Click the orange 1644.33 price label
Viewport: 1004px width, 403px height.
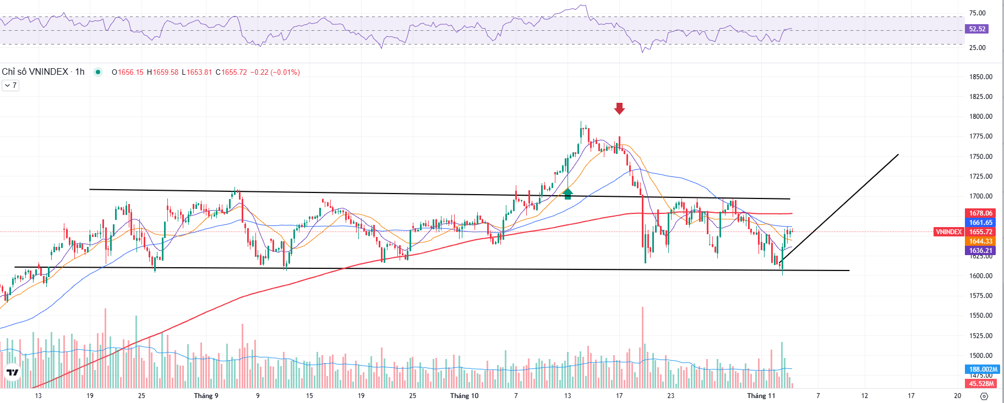(980, 241)
